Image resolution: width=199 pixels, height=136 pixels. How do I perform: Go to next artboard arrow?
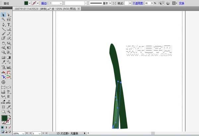click(x=43, y=133)
